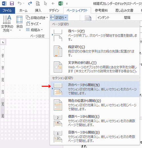The image size is (142, 148).
Task: Choose 偶数ページから開始 even page break
Action: [95, 121]
